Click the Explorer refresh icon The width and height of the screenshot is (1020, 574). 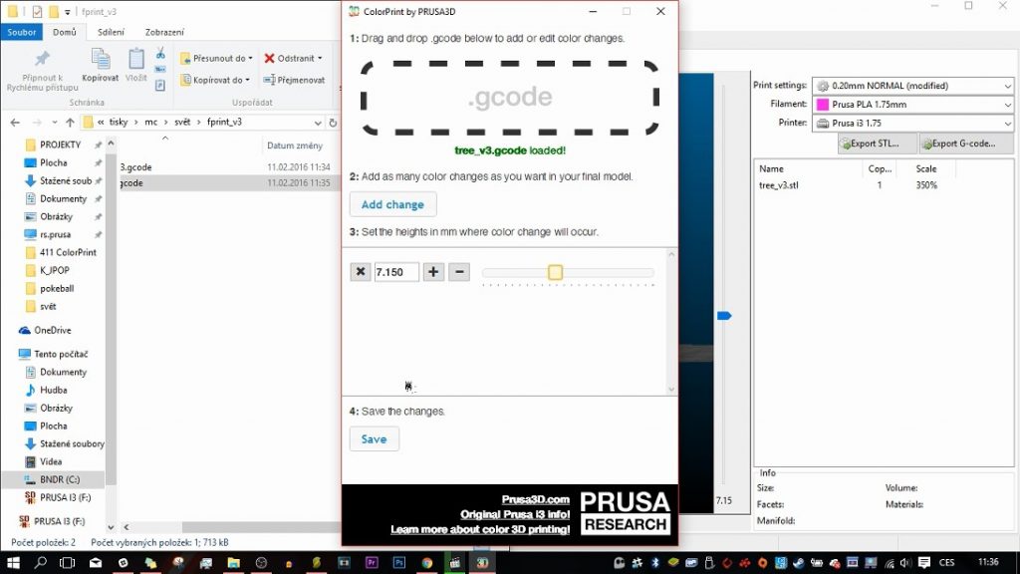[333, 123]
